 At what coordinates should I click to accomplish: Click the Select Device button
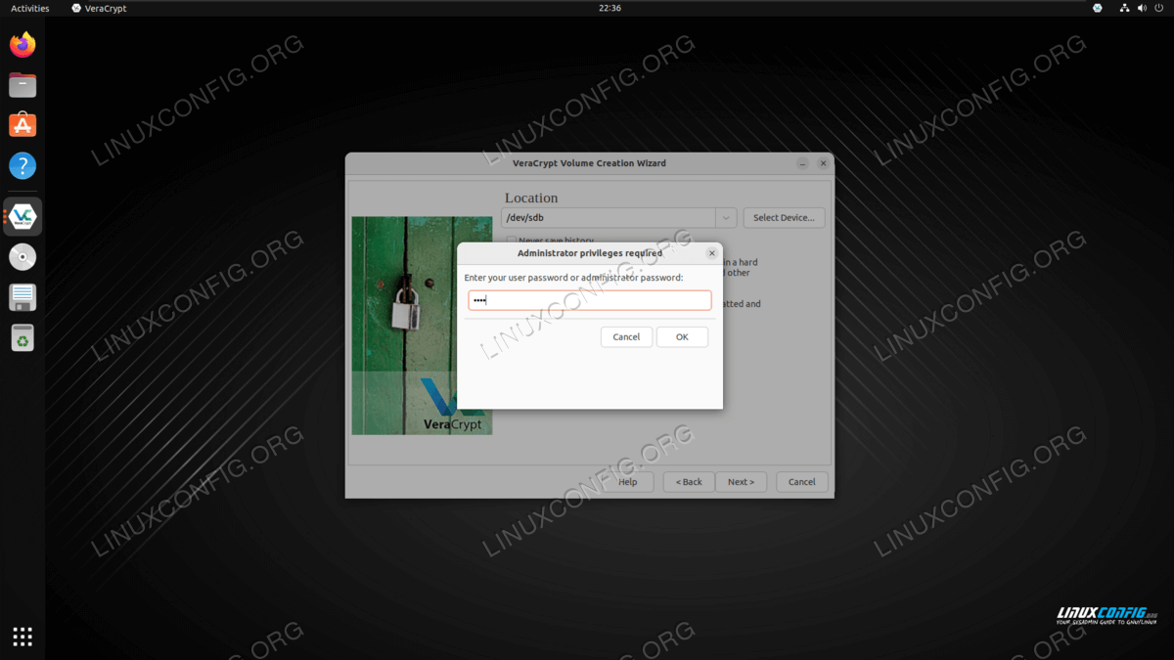pyautogui.click(x=784, y=218)
